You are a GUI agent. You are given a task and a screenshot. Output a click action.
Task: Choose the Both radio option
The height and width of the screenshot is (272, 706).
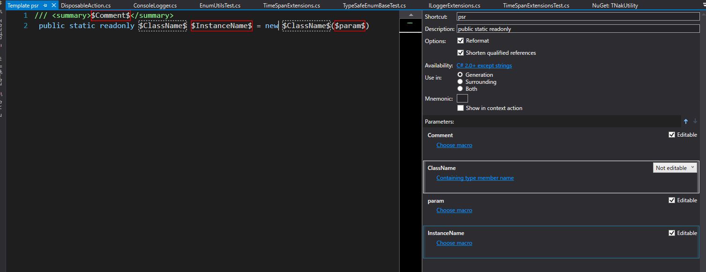460,89
